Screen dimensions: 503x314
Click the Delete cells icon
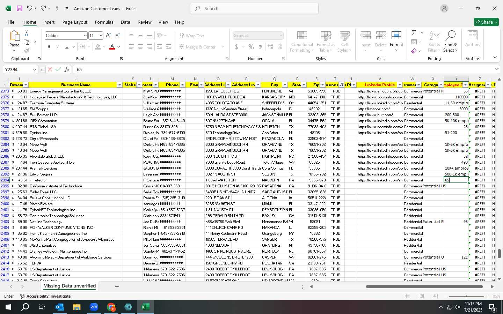click(381, 35)
